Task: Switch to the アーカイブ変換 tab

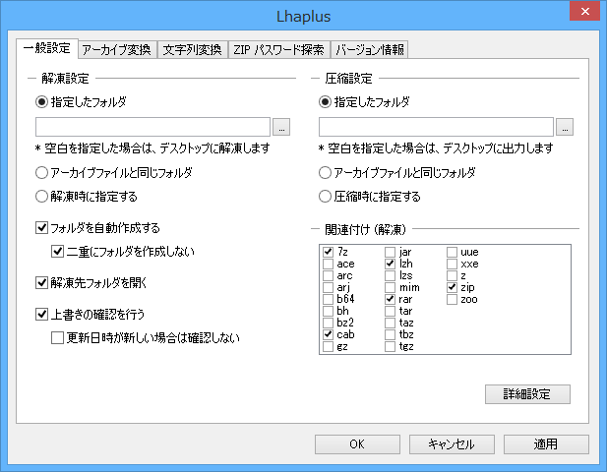Action: [x=117, y=49]
